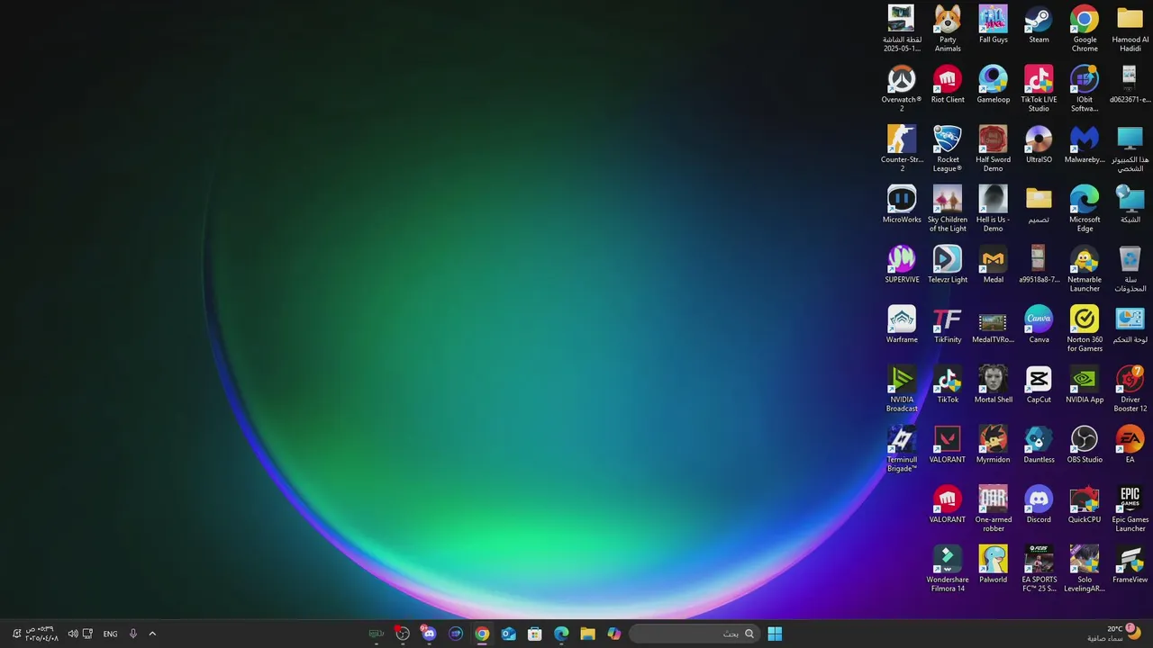The width and height of the screenshot is (1153, 648).
Task: Select the SUPERVIVE desktop icon
Action: [902, 265]
